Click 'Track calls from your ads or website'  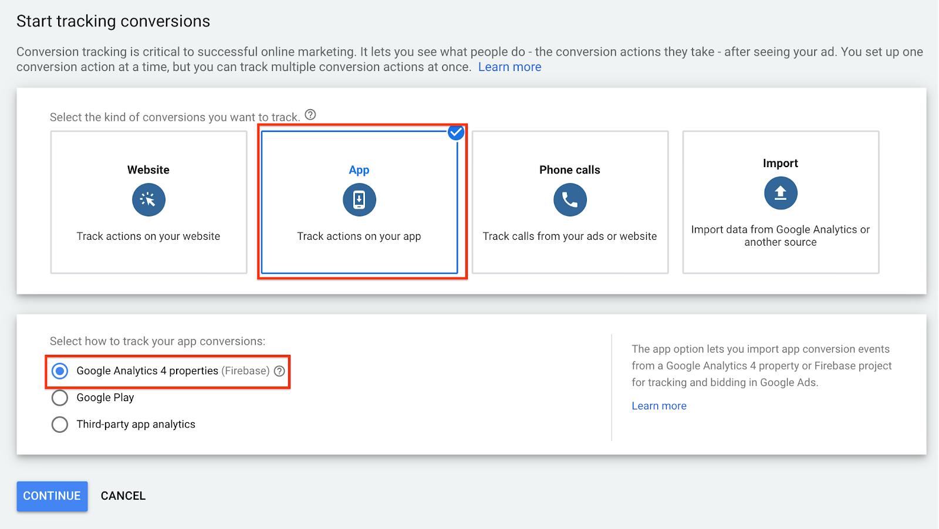570,236
